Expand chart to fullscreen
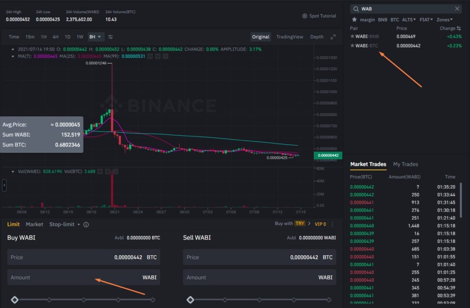 pyautogui.click(x=333, y=37)
